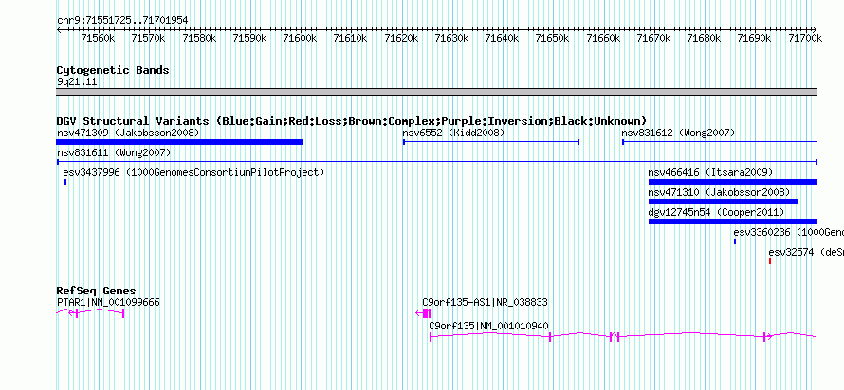Click the nsv471310 (Jakobsson2008) label

(719, 192)
